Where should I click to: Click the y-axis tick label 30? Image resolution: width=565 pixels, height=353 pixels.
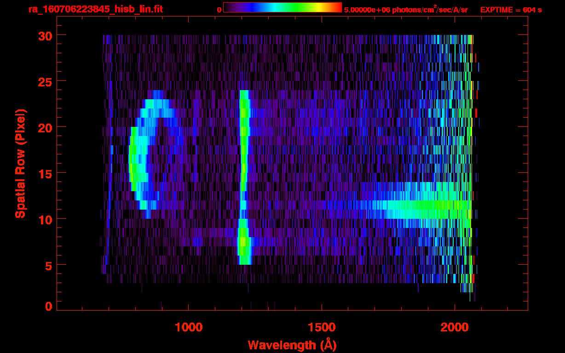(x=45, y=35)
